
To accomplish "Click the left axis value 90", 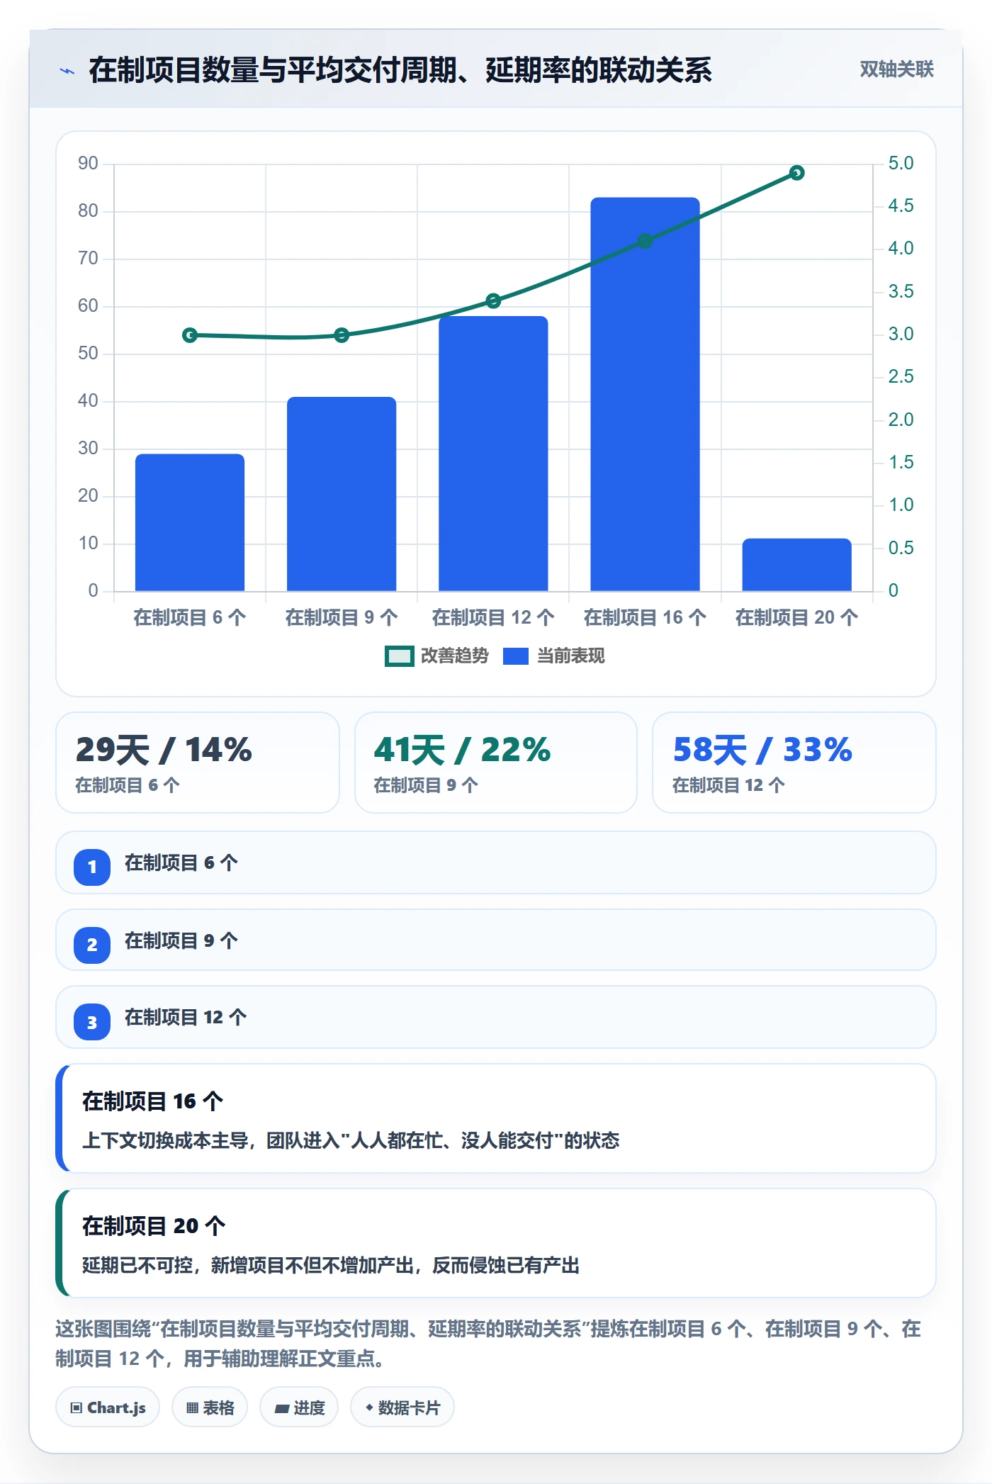I will pyautogui.click(x=88, y=163).
